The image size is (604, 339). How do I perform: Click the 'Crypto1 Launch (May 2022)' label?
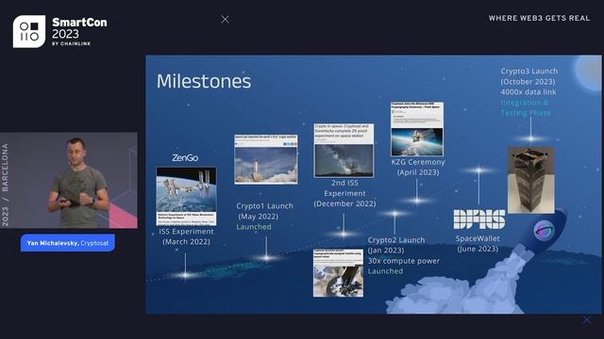pos(264,211)
